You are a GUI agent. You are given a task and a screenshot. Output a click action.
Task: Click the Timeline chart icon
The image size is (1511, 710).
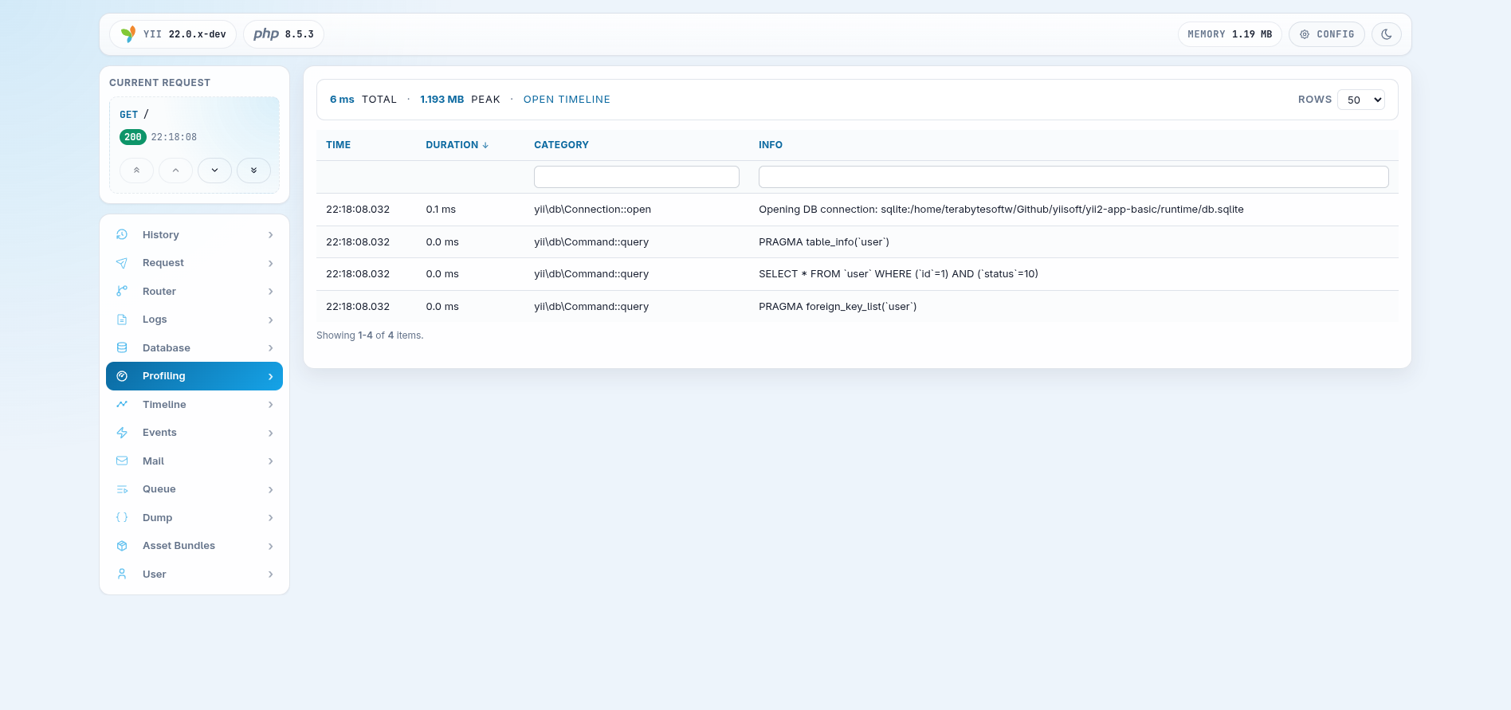pyautogui.click(x=122, y=404)
